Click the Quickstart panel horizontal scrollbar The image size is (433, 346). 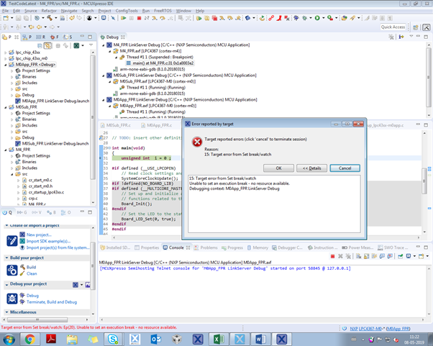tap(37, 320)
